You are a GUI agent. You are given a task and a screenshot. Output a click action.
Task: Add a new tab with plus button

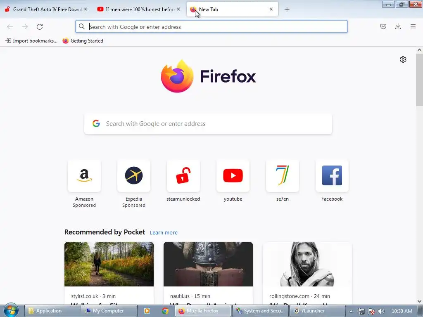(287, 9)
